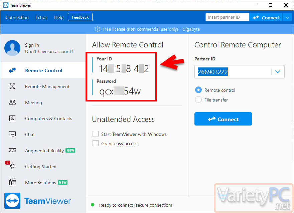Click the More Solutions gift box icon
The image size is (294, 213).
[x=12, y=182]
